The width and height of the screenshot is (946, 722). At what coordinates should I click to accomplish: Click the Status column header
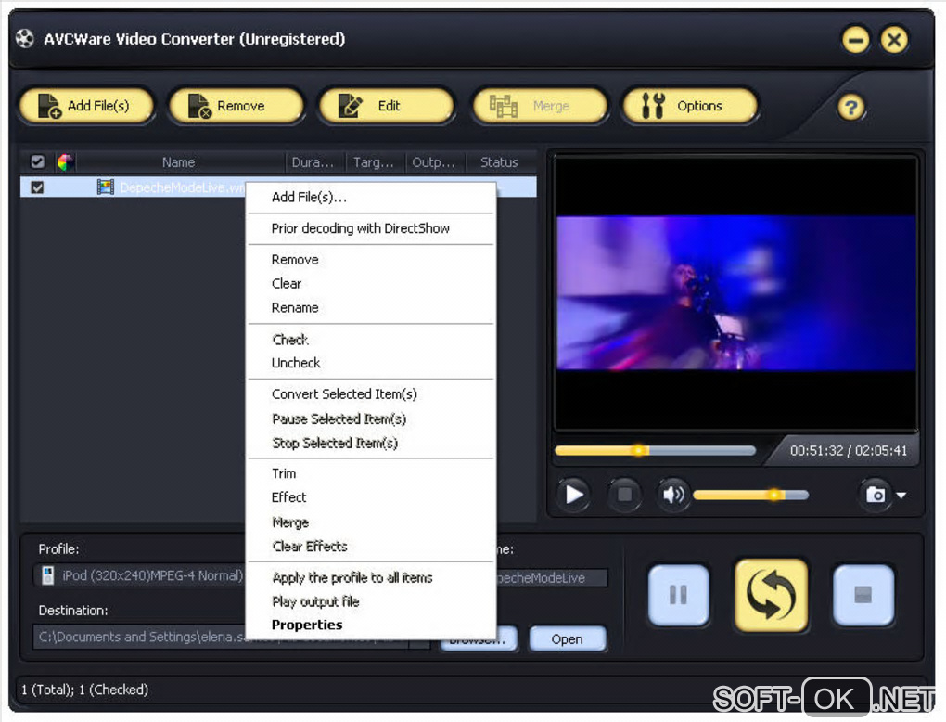coord(499,161)
